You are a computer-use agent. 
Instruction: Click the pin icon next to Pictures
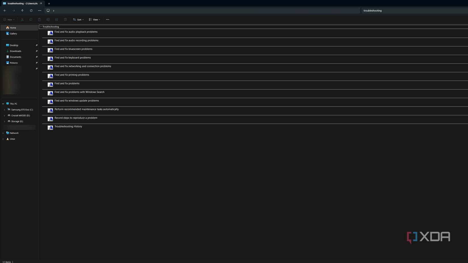(37, 63)
